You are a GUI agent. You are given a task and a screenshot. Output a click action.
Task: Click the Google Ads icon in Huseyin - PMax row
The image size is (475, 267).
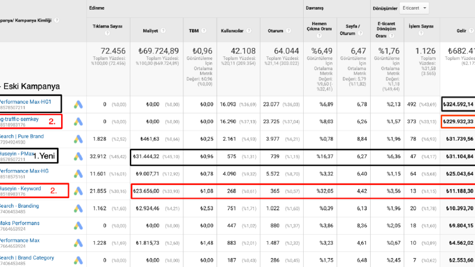click(78, 156)
